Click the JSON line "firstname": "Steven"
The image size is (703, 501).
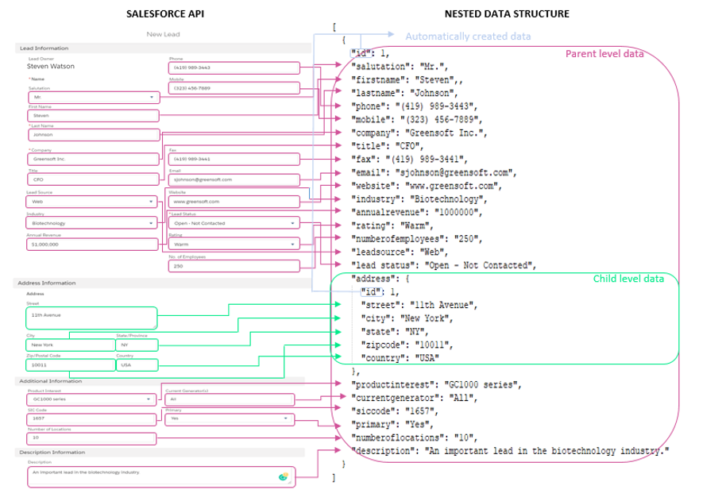408,80
